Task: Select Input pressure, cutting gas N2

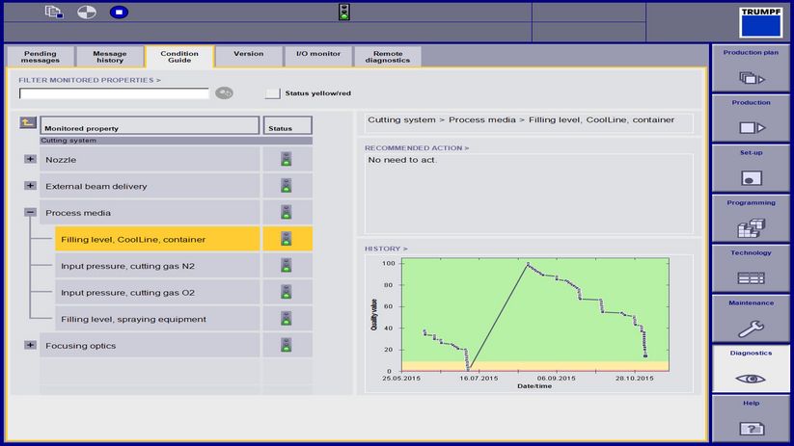Action: [x=157, y=266]
